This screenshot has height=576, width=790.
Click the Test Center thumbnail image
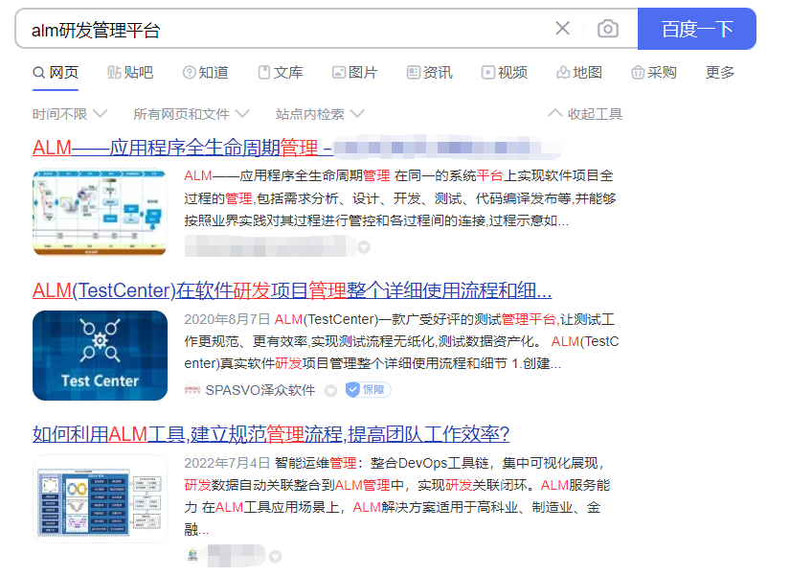pyautogui.click(x=100, y=356)
